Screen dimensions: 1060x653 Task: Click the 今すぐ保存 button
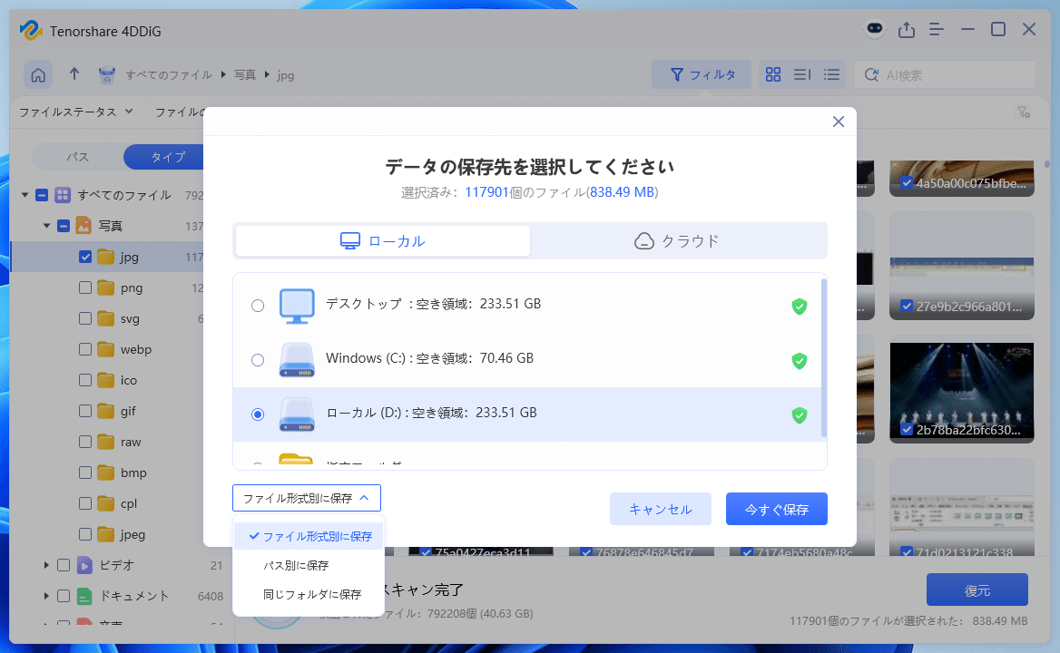click(776, 509)
